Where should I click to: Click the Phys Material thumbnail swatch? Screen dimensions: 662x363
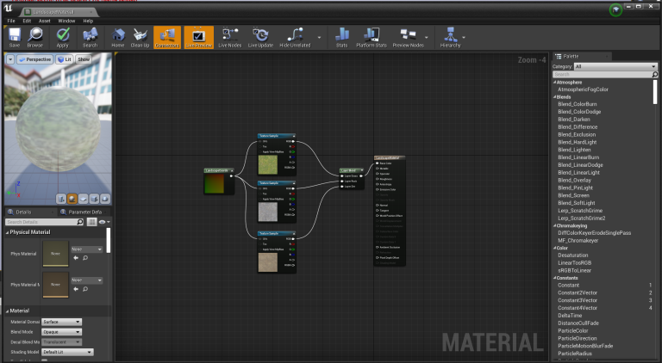(x=55, y=253)
